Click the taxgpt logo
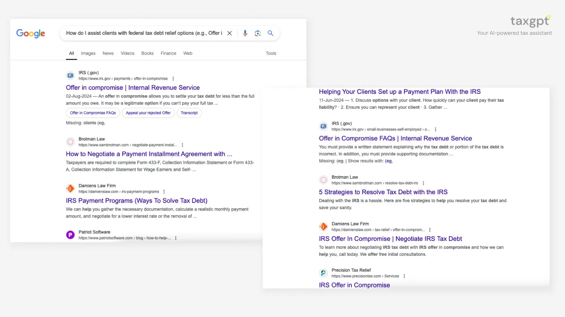This screenshot has height=317, width=565. 531,21
